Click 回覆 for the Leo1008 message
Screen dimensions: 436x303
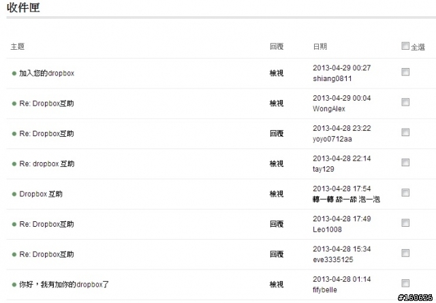coord(277,224)
